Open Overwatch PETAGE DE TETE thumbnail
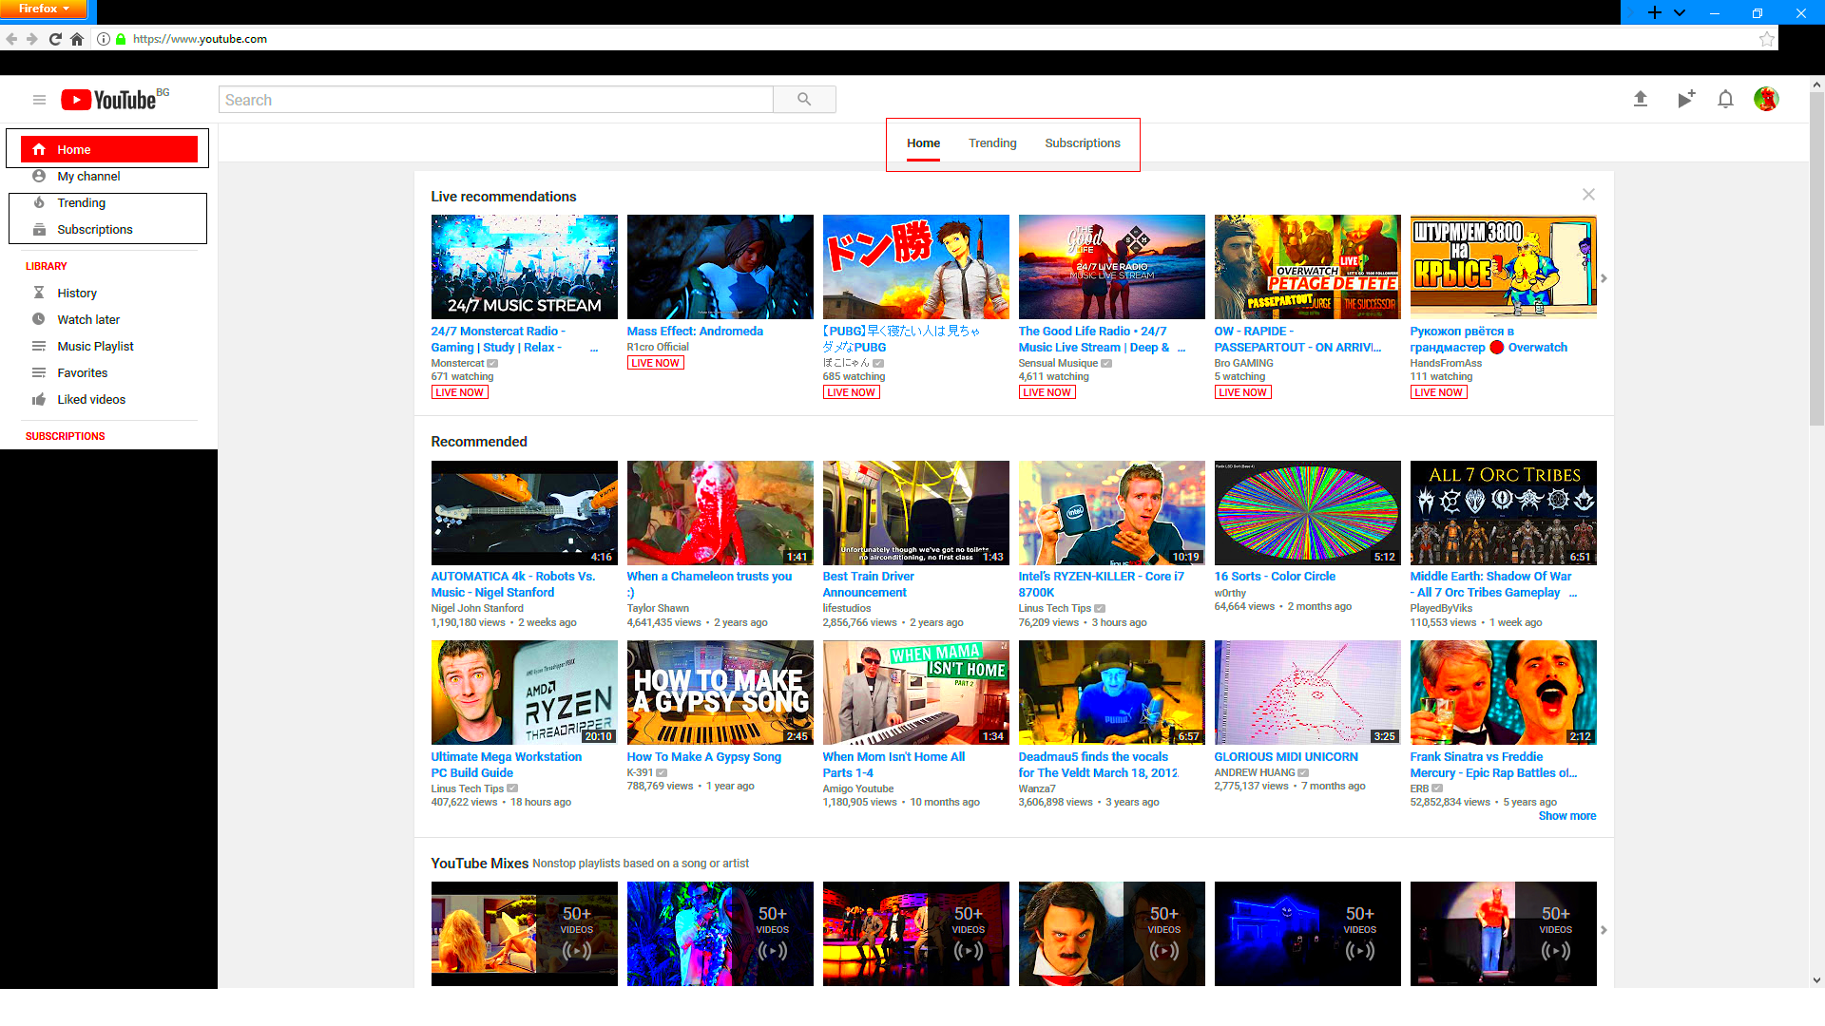Screen dimensions: 1825x1026 tap(1307, 267)
